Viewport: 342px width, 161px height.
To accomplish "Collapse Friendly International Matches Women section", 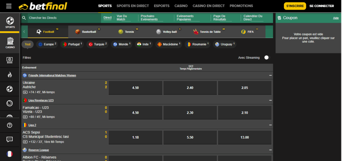I will pyautogui.click(x=270, y=75).
